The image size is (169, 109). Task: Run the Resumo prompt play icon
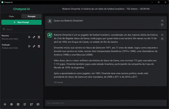(29, 37)
